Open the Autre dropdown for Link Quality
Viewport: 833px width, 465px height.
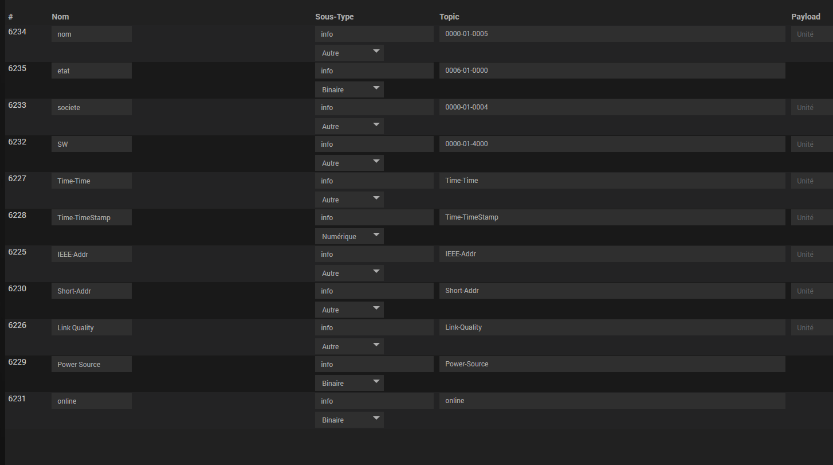[349, 346]
